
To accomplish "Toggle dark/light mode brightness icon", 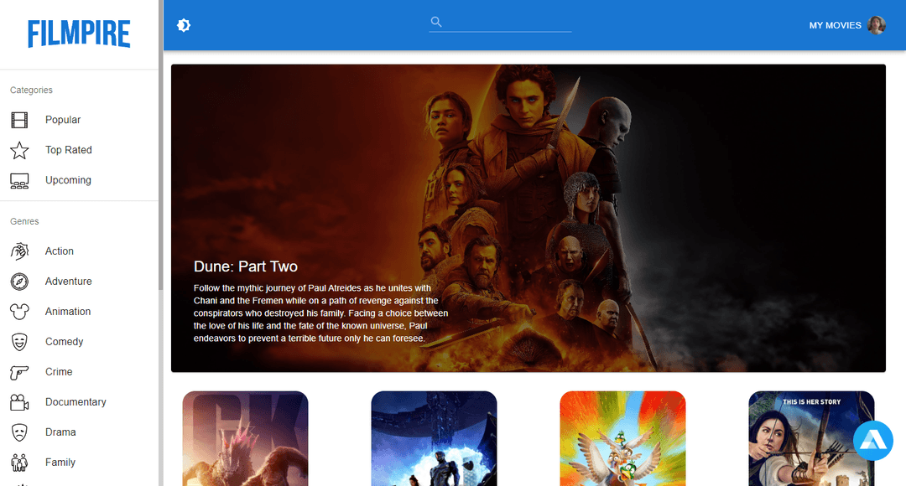I will 184,25.
